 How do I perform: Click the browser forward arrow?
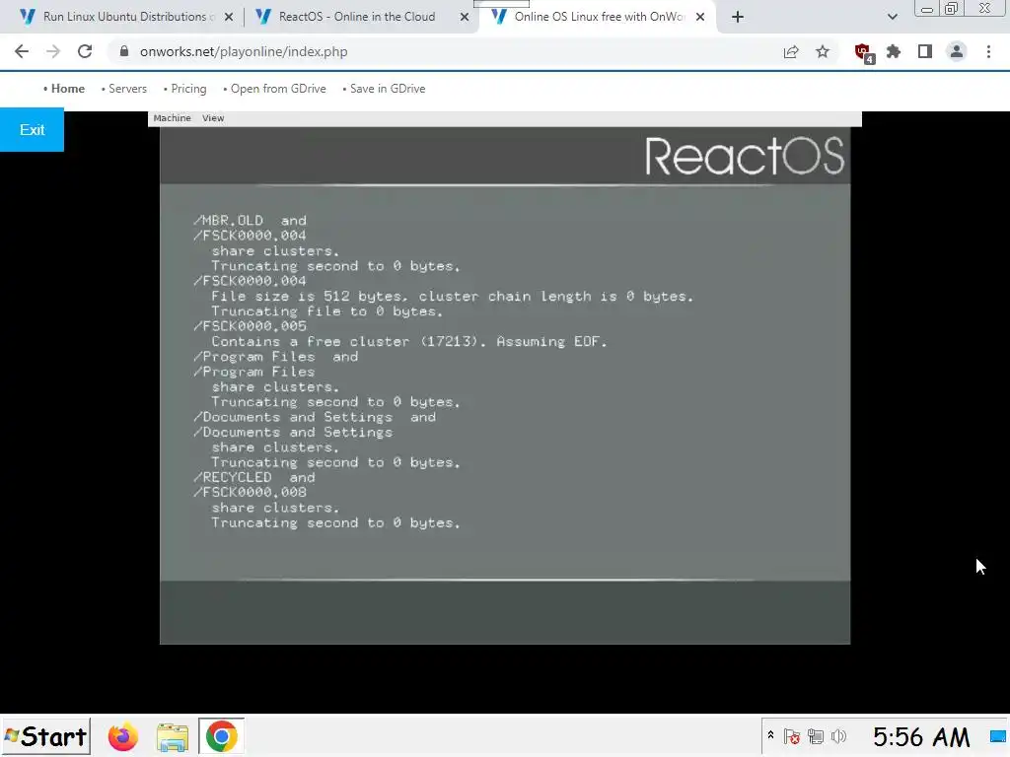click(x=53, y=51)
